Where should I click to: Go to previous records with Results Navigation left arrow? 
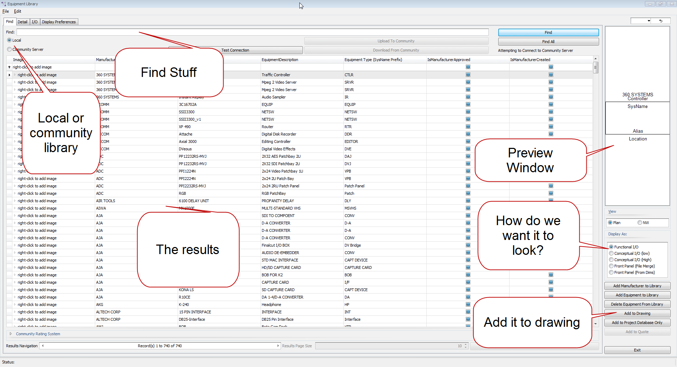tap(43, 346)
